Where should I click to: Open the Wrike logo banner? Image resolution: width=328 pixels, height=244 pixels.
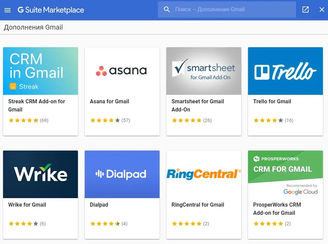40,174
